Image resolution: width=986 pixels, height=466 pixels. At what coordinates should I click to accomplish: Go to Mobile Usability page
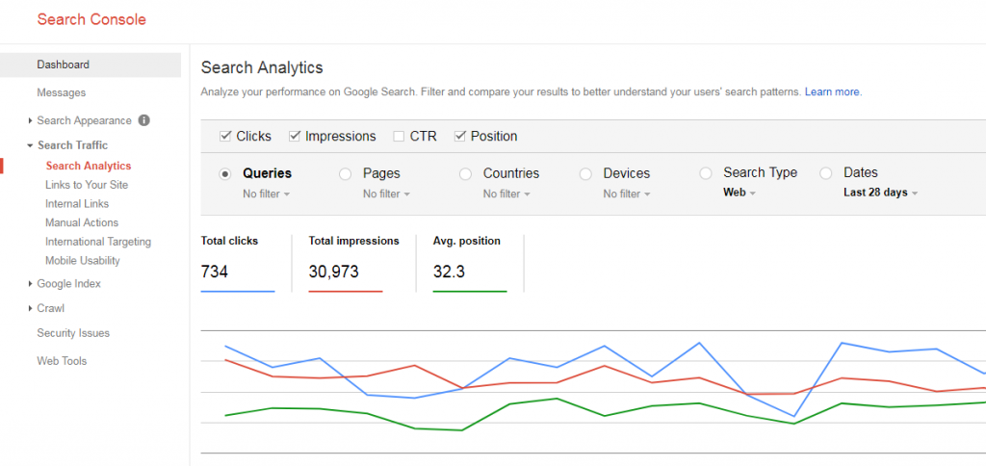click(83, 260)
